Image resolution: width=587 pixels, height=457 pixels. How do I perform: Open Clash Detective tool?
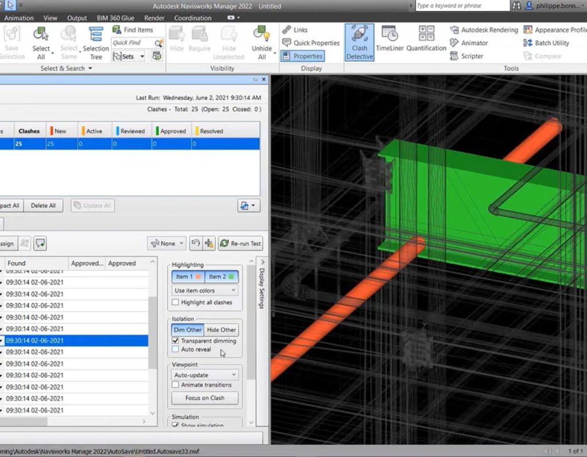point(359,42)
